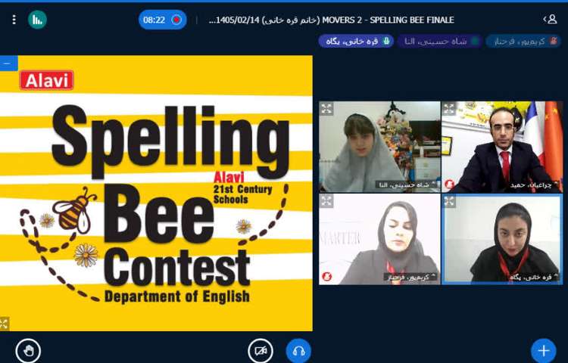
Task: Open webcam name dropdown کریم‌پور، فرحناز
Action: (410, 277)
